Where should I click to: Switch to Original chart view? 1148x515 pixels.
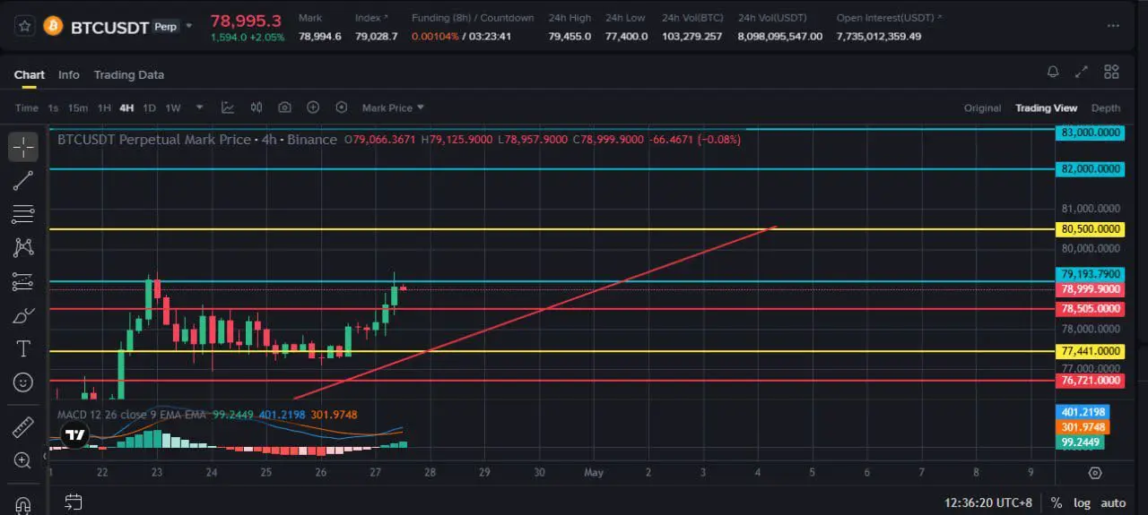tap(982, 107)
